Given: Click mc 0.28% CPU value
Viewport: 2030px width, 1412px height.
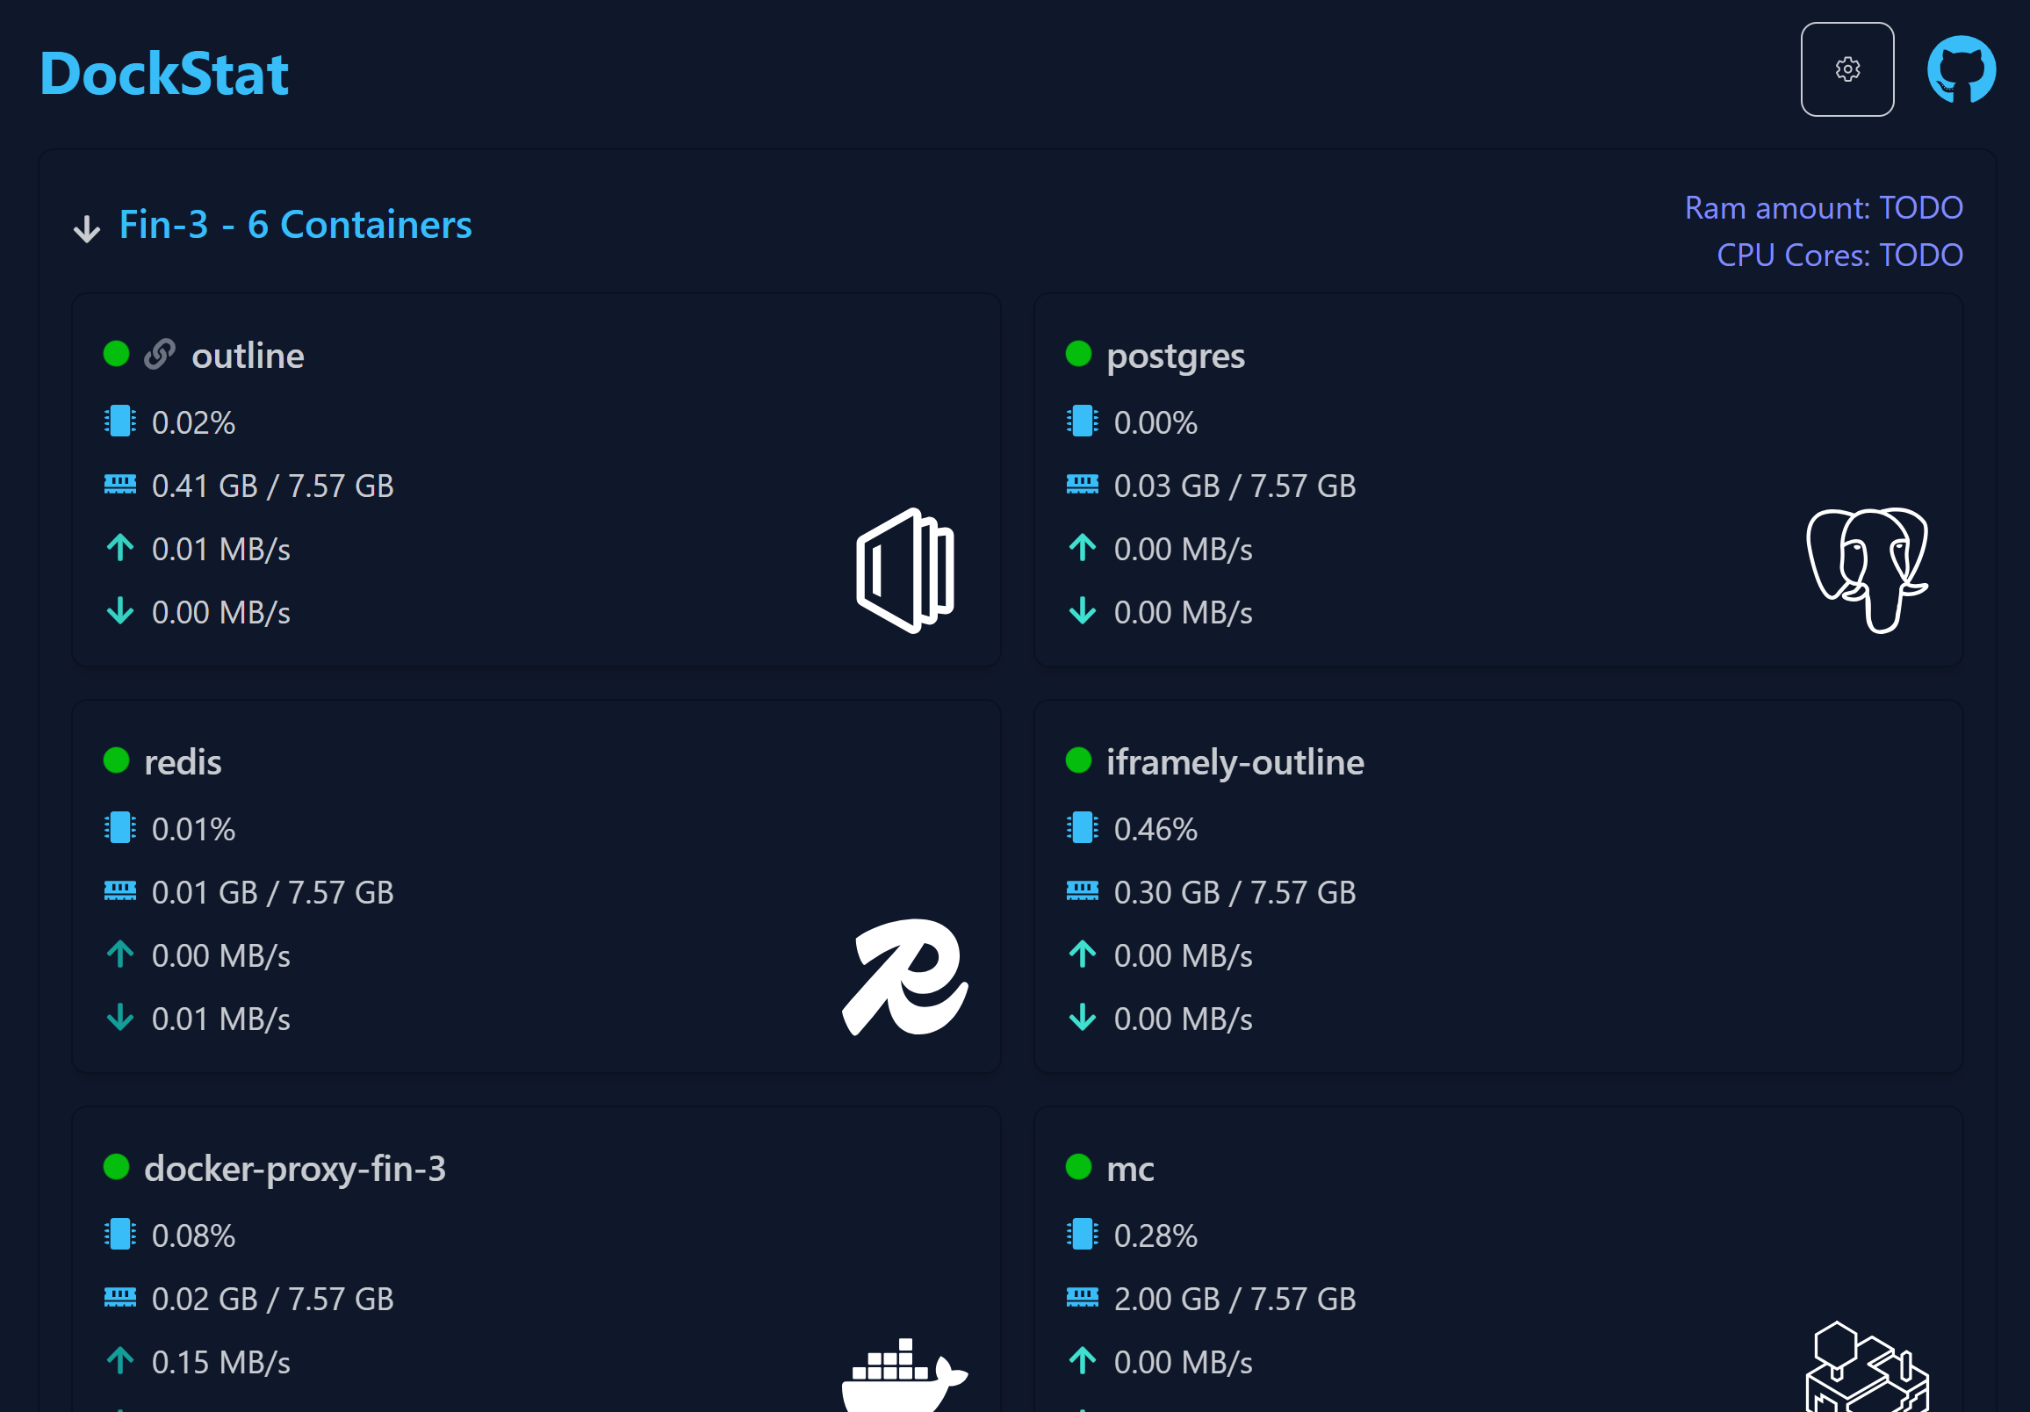Looking at the screenshot, I should tap(1155, 1236).
